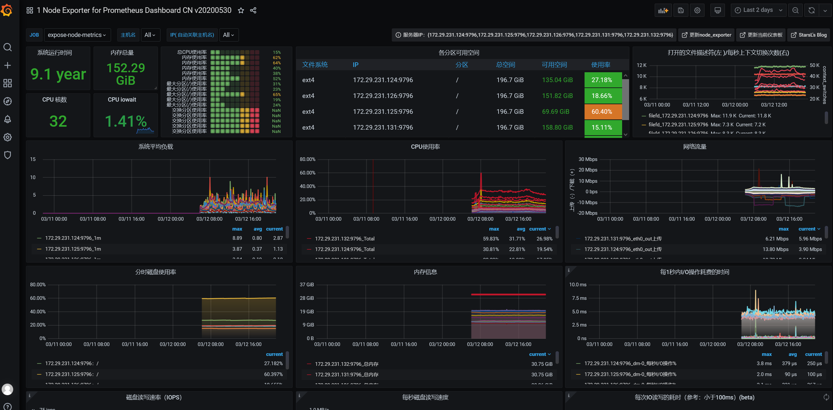
Task: Save the dashboard
Action: (681, 11)
